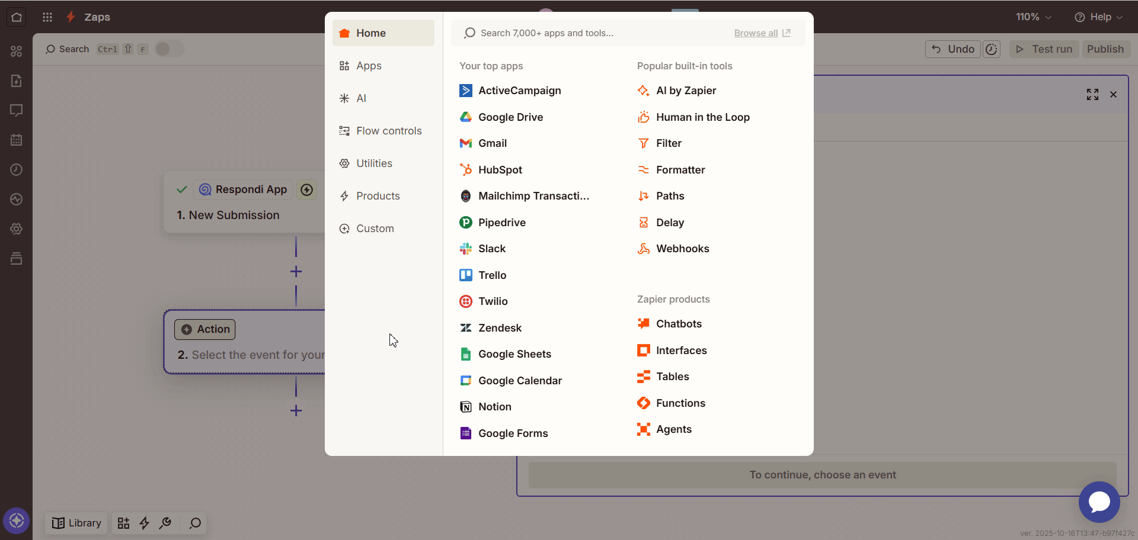The height and width of the screenshot is (540, 1138).
Task: Add Human in the Loop step
Action: pyautogui.click(x=693, y=117)
